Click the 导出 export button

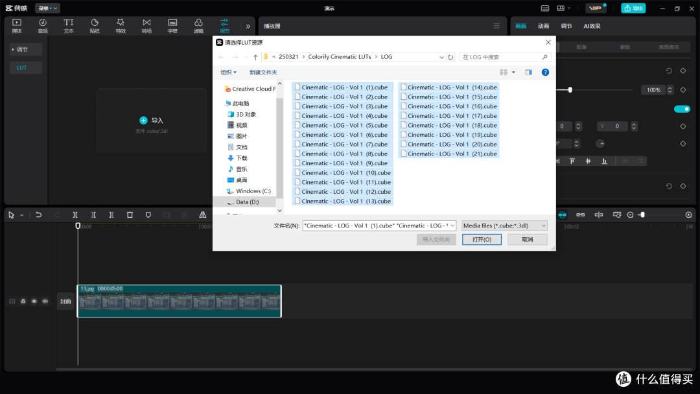click(x=633, y=8)
